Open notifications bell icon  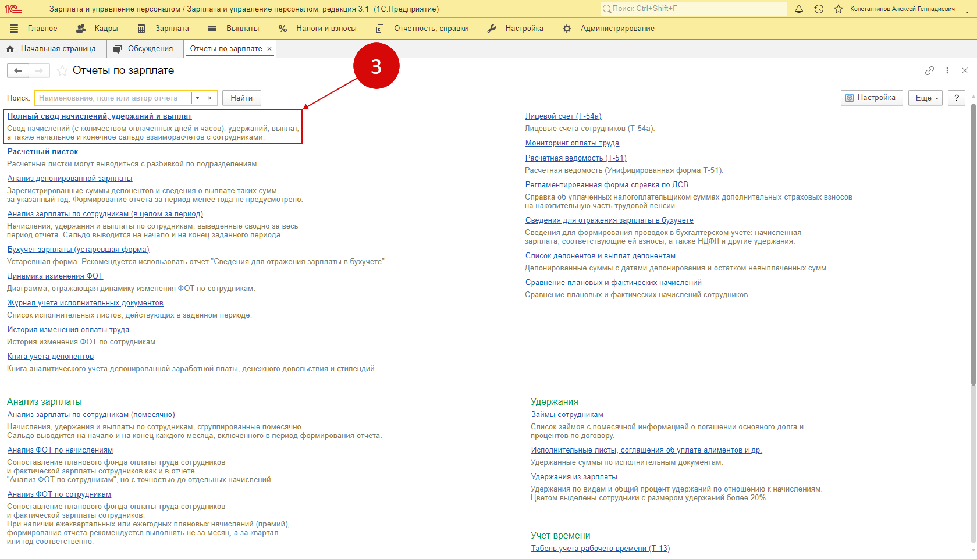tap(799, 9)
